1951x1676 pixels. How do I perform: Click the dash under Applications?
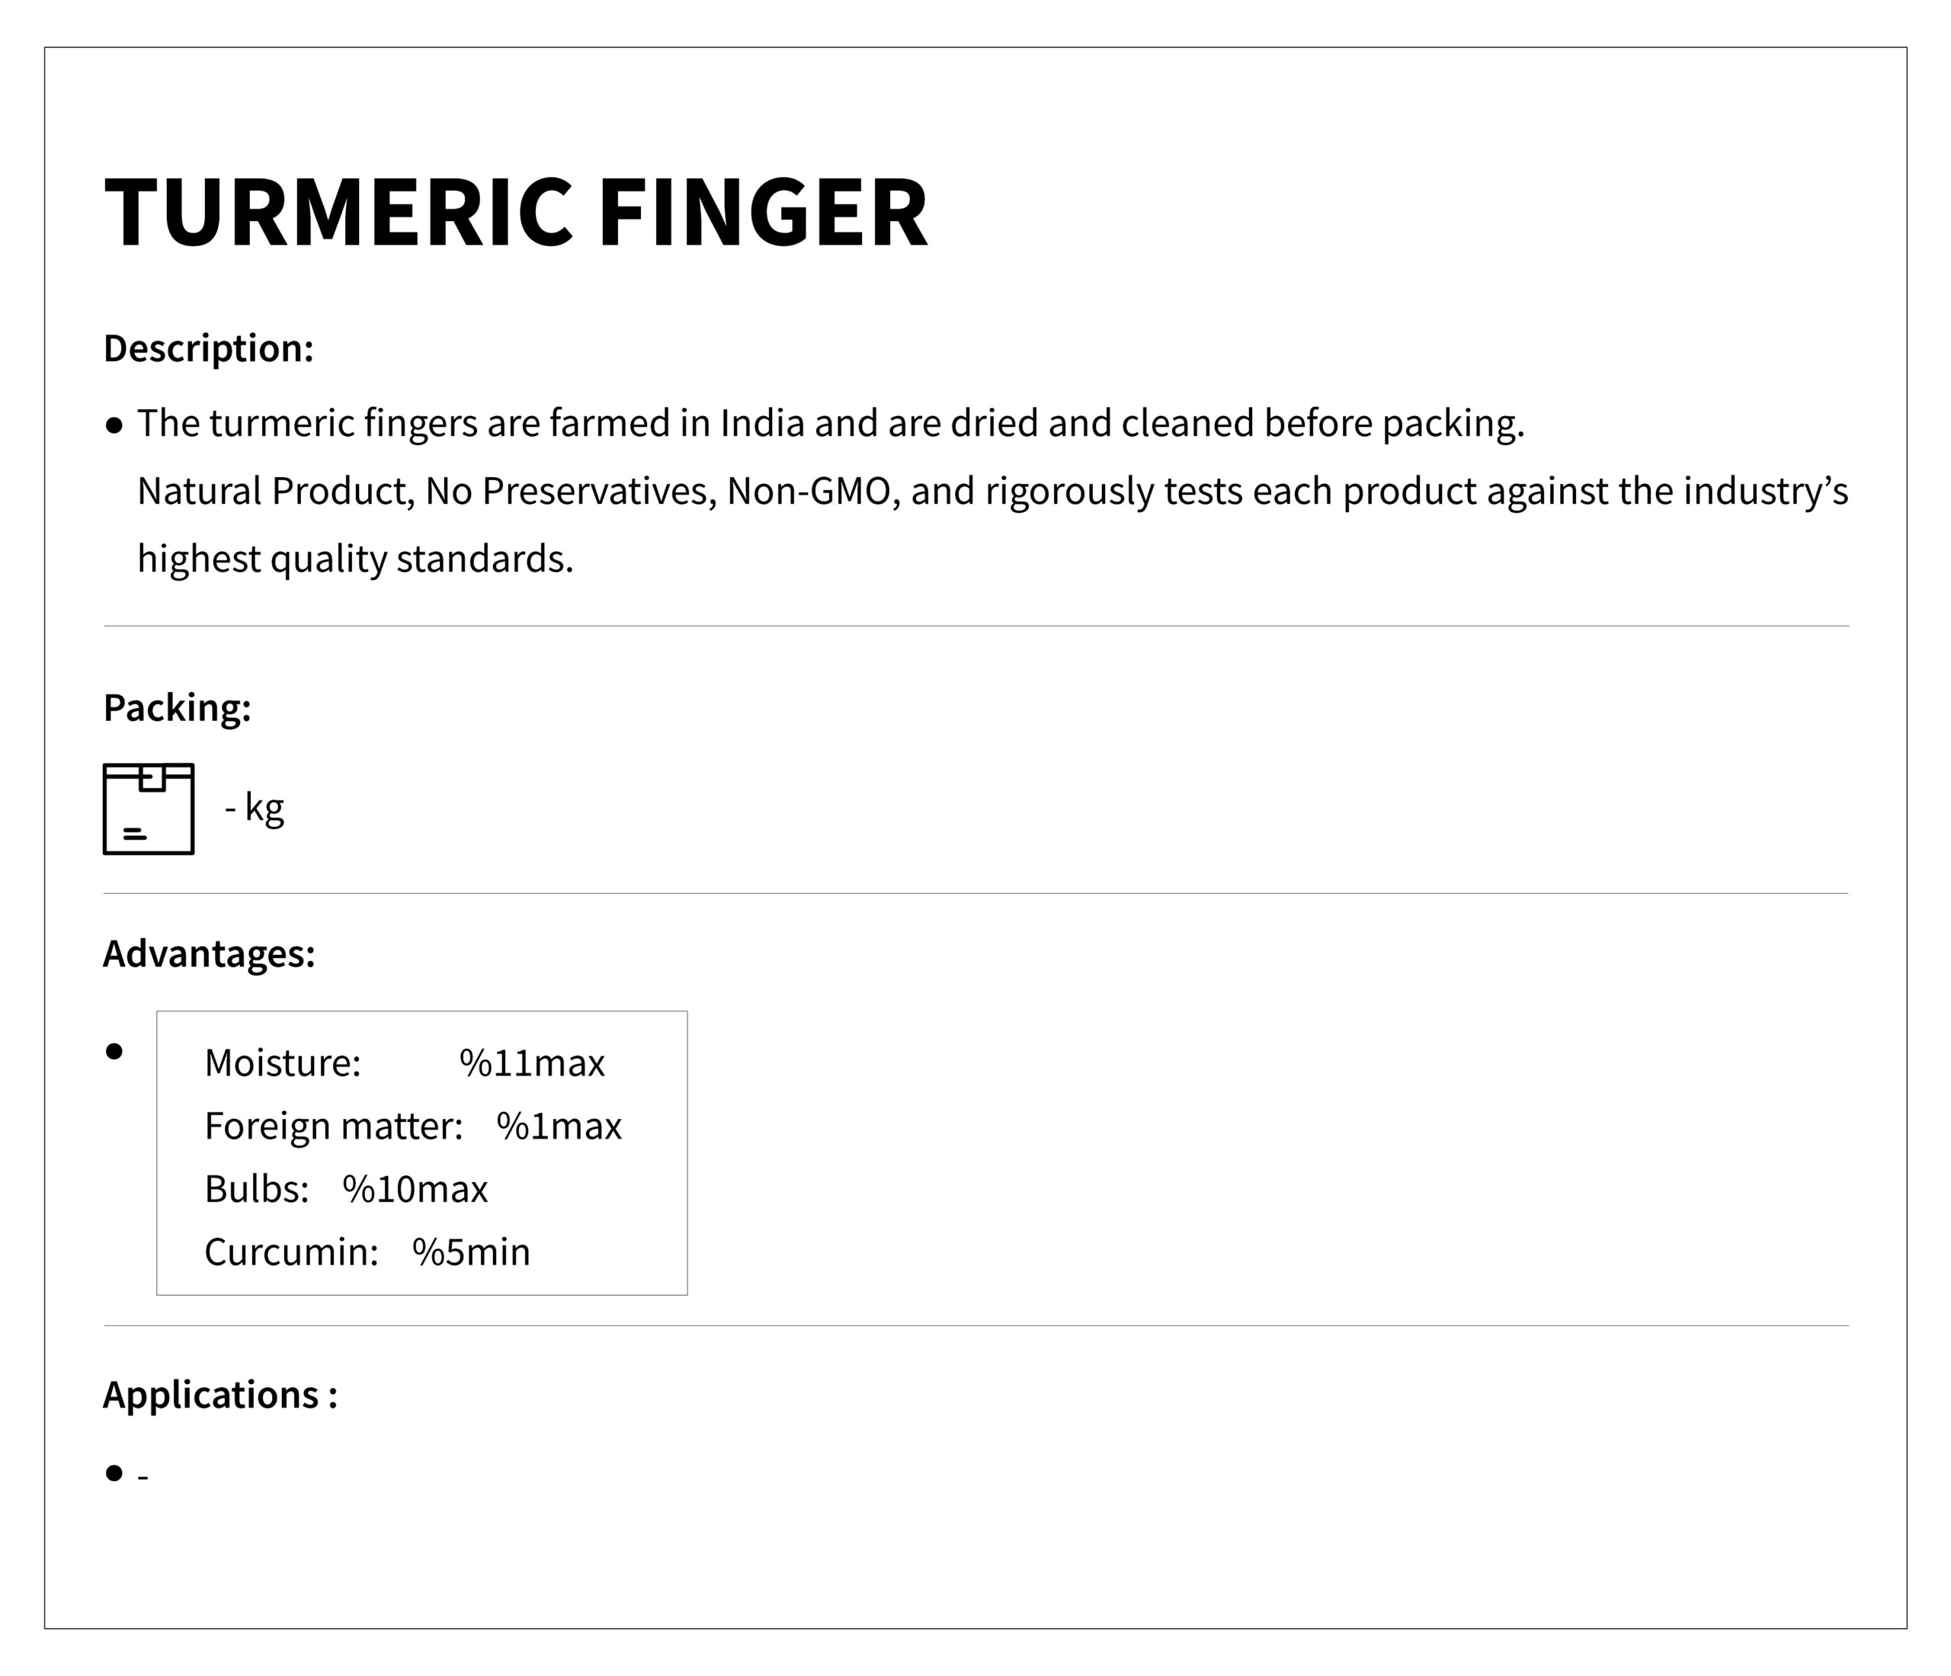click(143, 1476)
